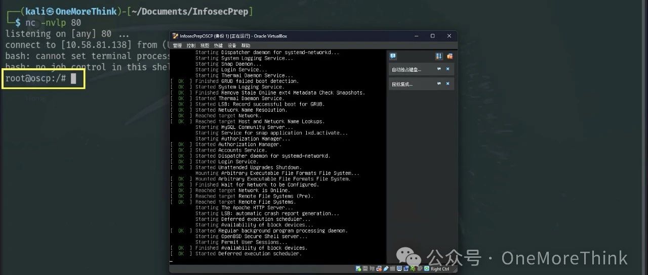This screenshot has width=648, height=275.
Task: Open the 视图 menu in VirtualBox
Action: pyautogui.click(x=205, y=45)
